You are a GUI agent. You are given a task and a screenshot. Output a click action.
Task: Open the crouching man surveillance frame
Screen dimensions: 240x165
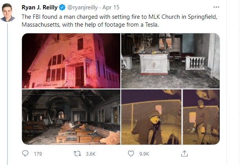(x=151, y=117)
